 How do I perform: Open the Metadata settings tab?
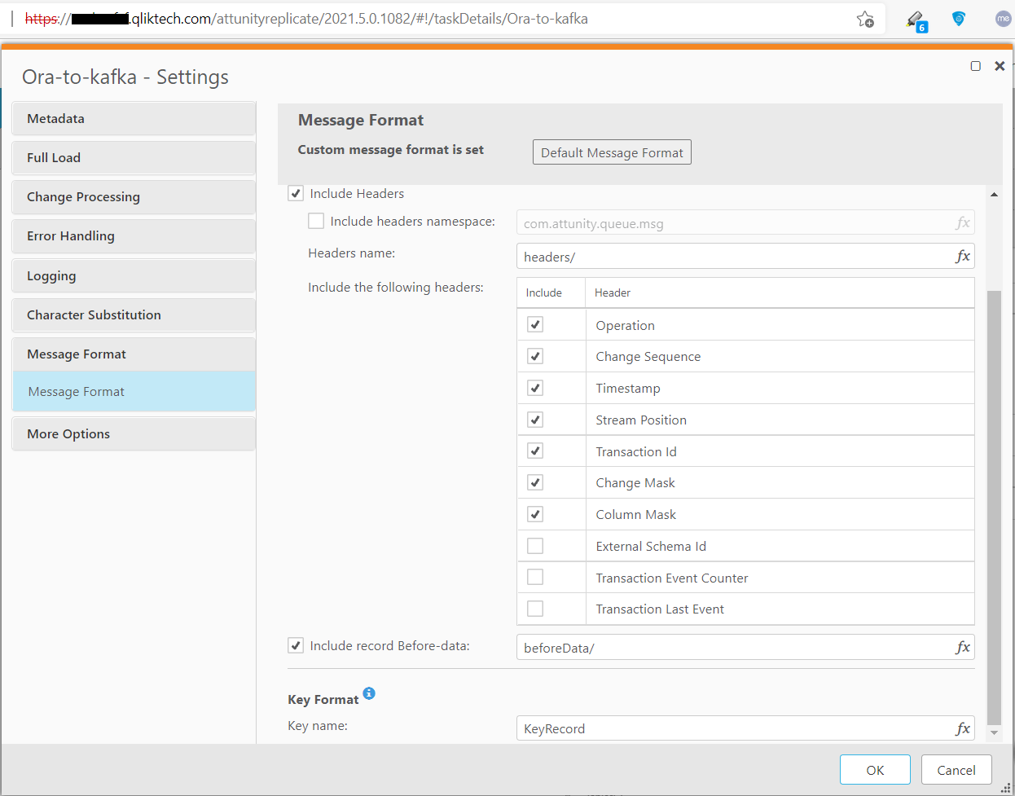(134, 119)
